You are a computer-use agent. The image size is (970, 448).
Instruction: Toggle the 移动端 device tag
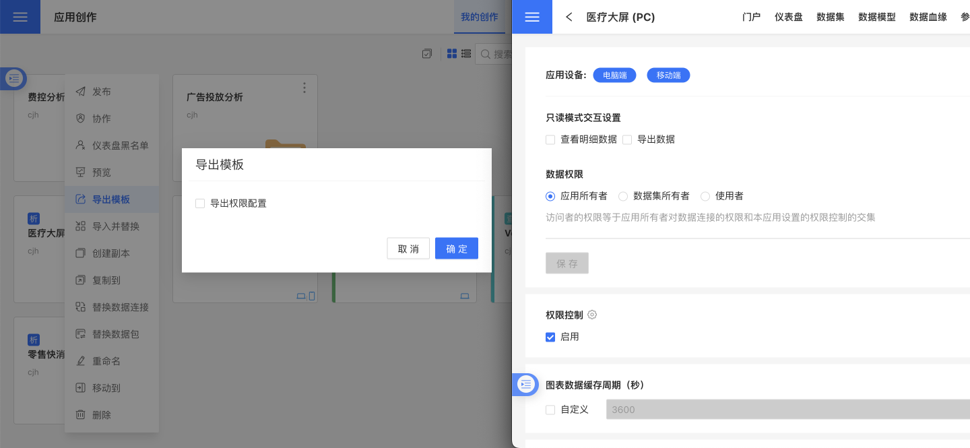[668, 75]
